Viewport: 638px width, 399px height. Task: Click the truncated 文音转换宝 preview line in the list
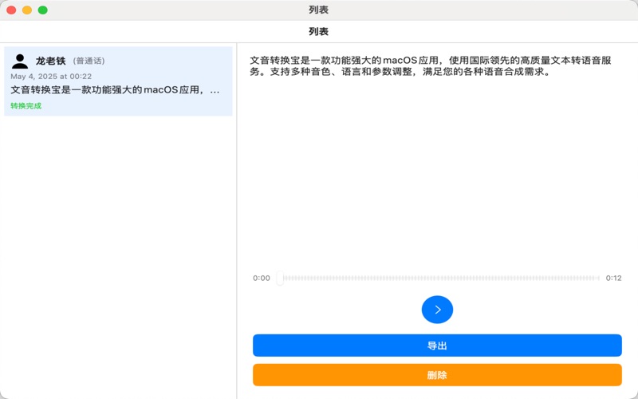pyautogui.click(x=115, y=90)
